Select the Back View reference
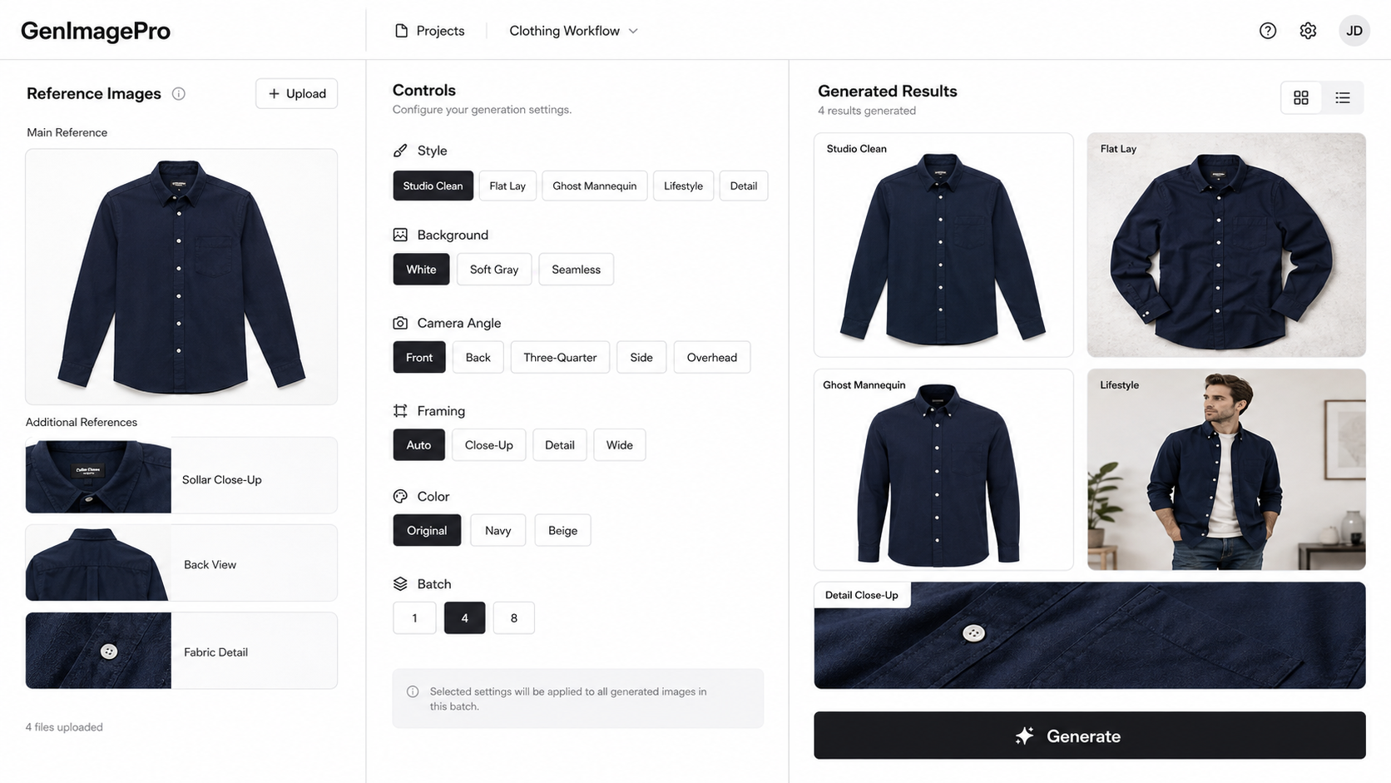This screenshot has width=1391, height=783. pyautogui.click(x=181, y=563)
